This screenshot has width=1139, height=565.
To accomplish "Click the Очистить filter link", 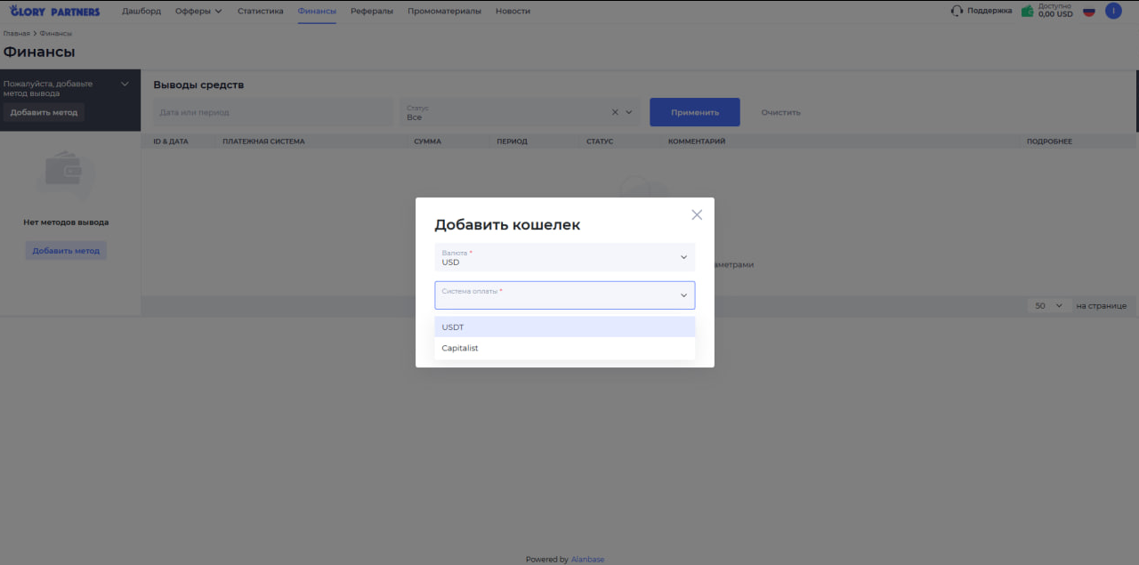I will pyautogui.click(x=780, y=113).
